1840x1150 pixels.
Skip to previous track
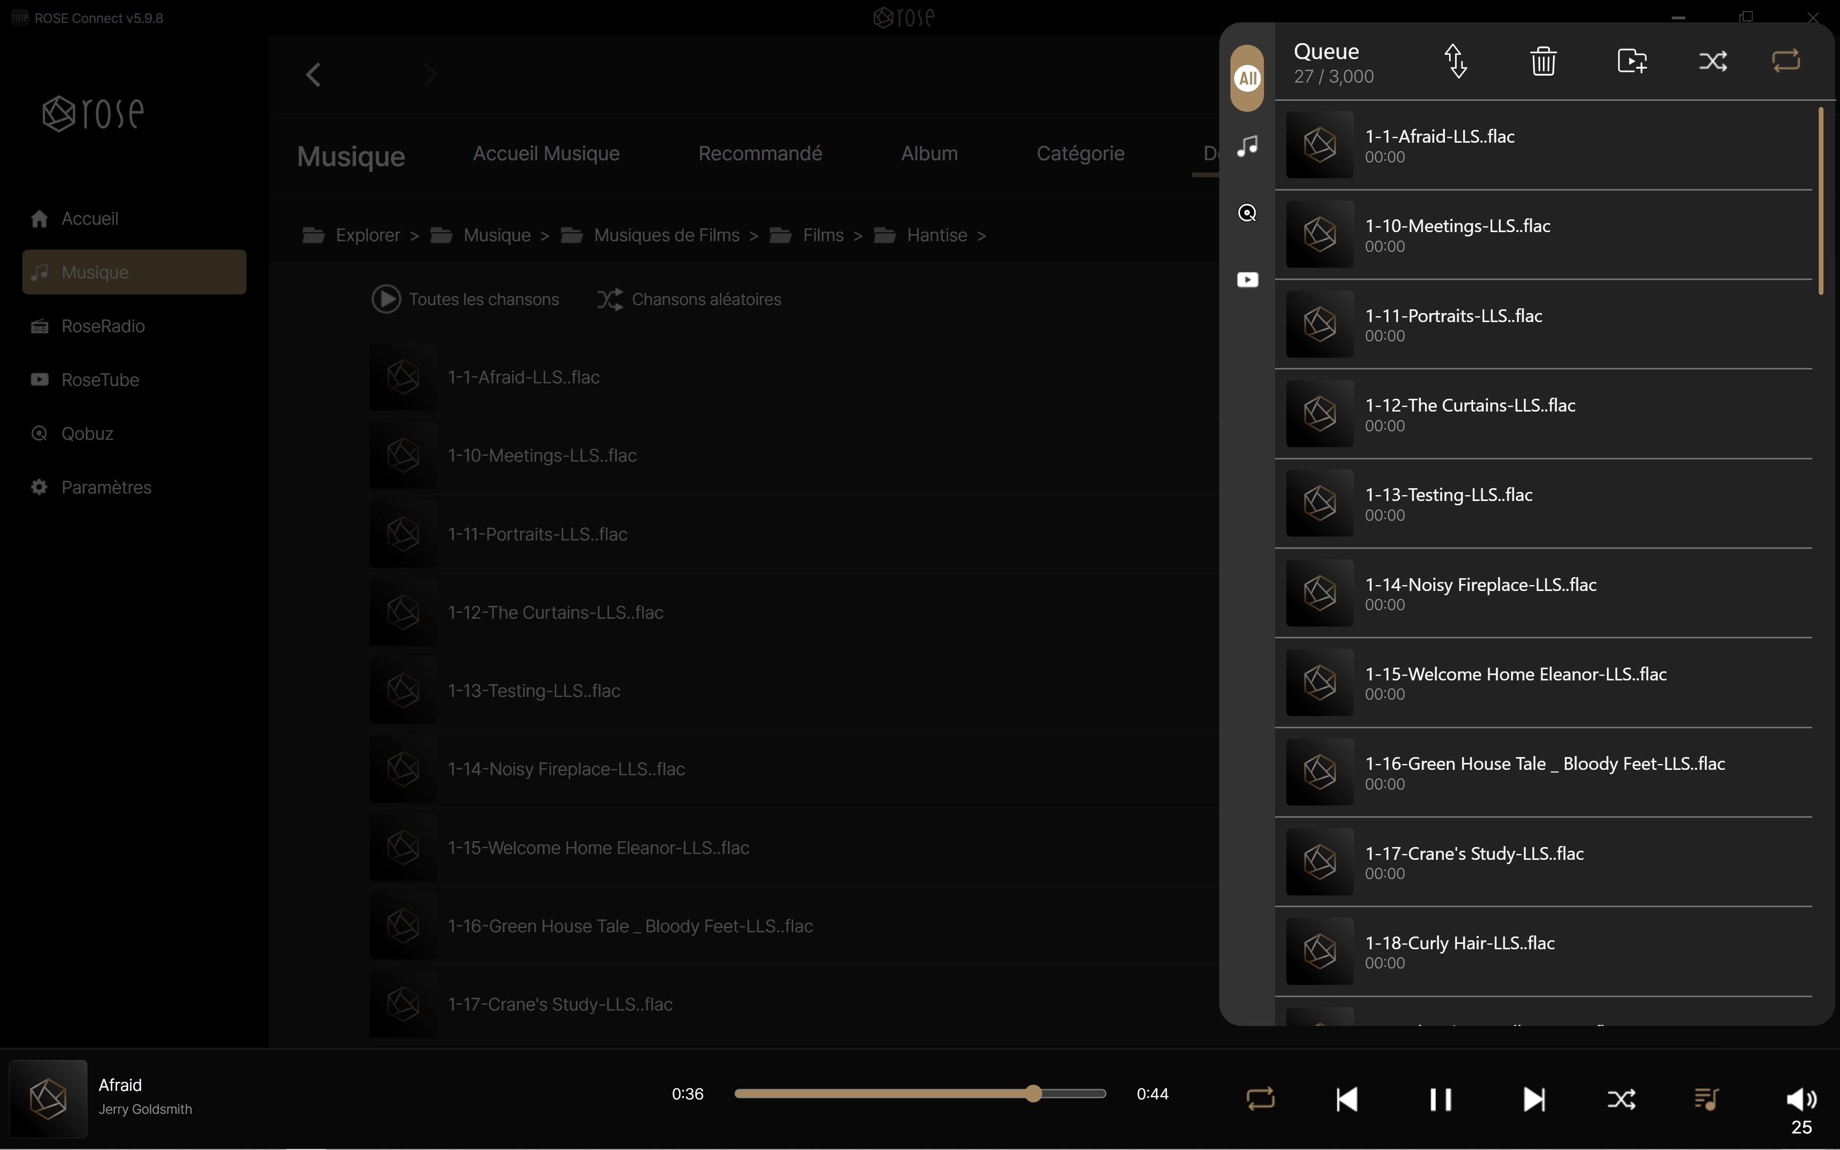(1346, 1099)
